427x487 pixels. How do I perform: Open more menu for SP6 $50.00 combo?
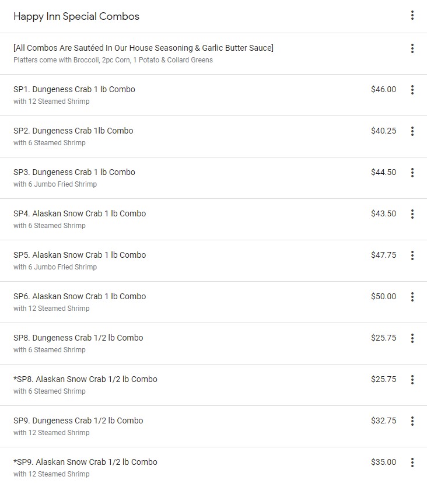coord(412,297)
